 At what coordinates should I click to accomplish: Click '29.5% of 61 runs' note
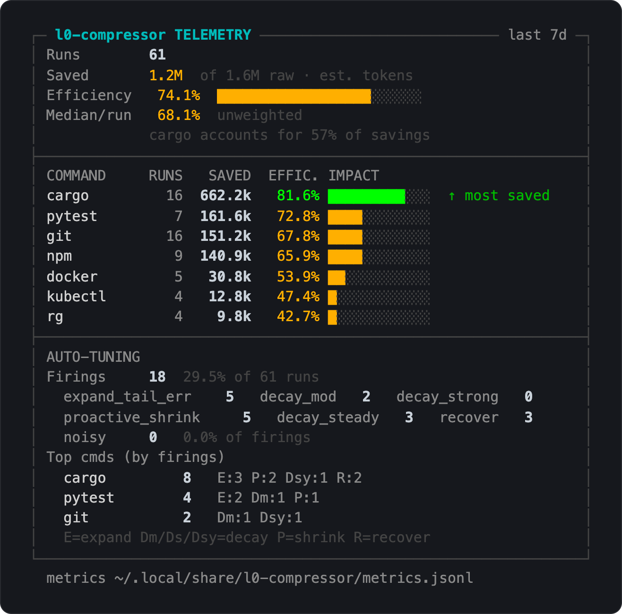click(251, 377)
